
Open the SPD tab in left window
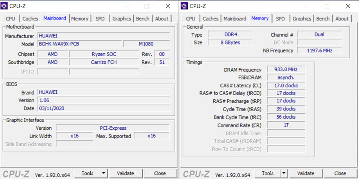100,19
